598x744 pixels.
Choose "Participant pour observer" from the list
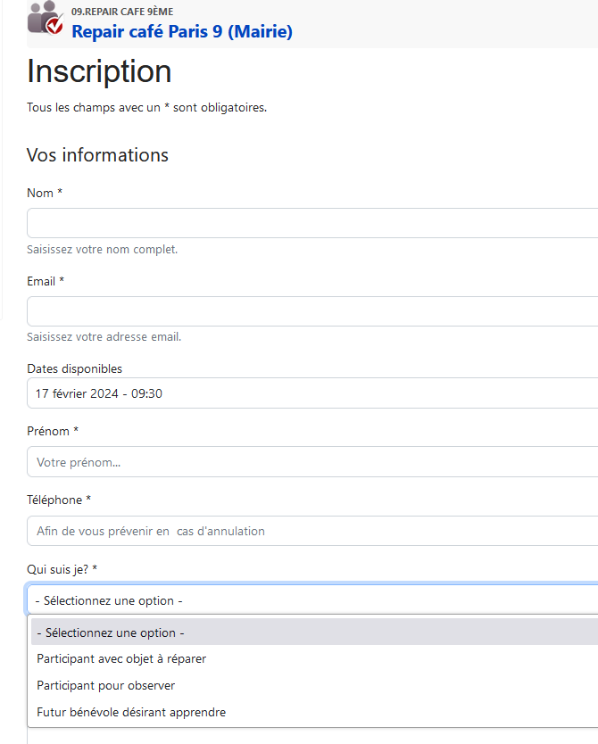(105, 686)
